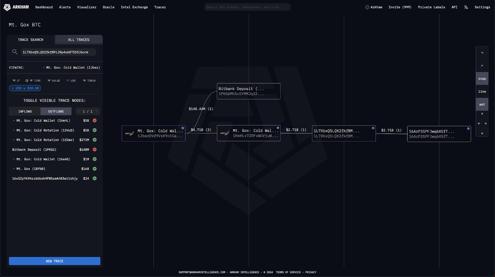Click the $4.71B (3) edge label
Viewport: 495px width, 277px height.
coord(201,130)
